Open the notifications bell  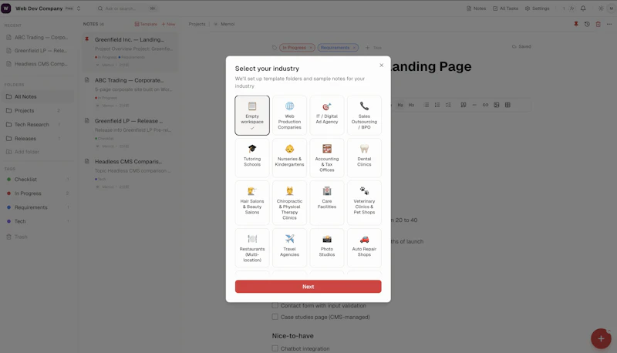(583, 8)
